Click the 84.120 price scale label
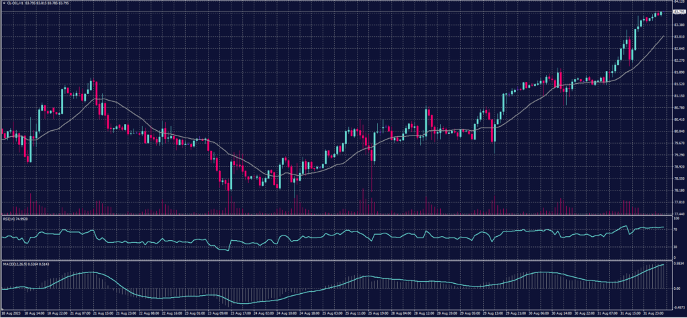The width and height of the screenshot is (687, 318). click(x=678, y=1)
